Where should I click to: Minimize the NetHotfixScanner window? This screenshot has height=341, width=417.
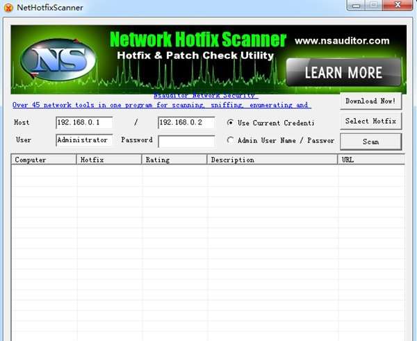coord(356,6)
